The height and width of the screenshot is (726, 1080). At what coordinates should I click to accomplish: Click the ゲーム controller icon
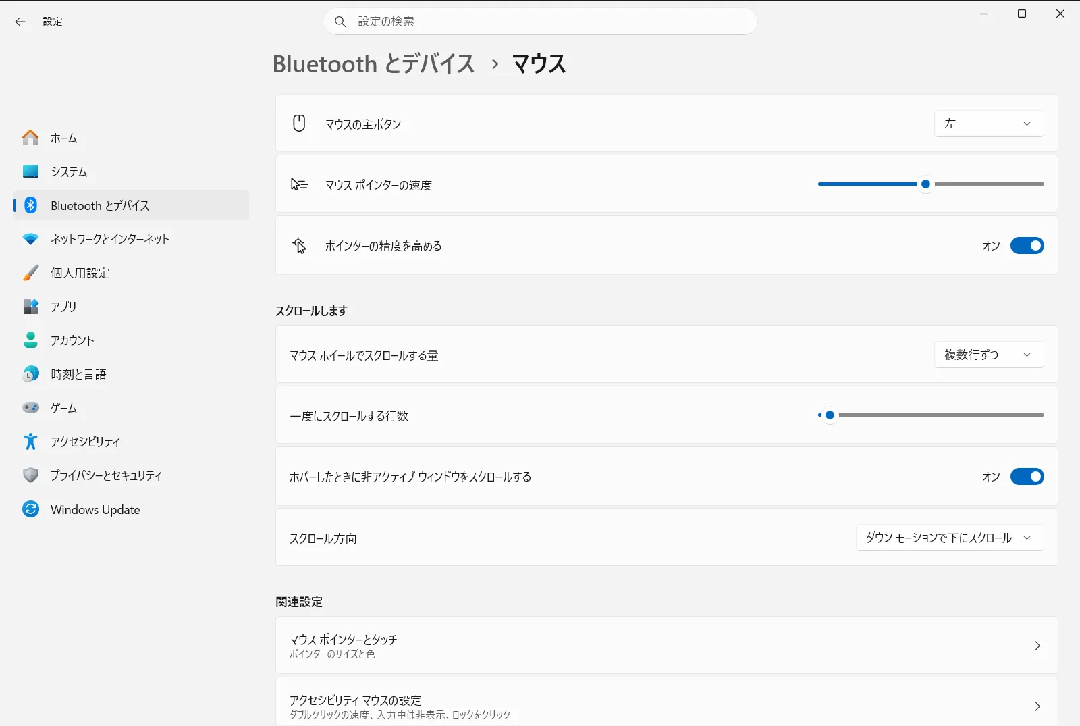click(30, 407)
